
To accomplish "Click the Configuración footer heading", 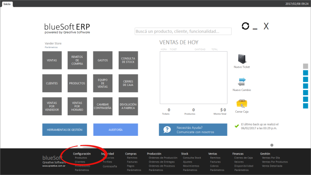I will 82,154.
